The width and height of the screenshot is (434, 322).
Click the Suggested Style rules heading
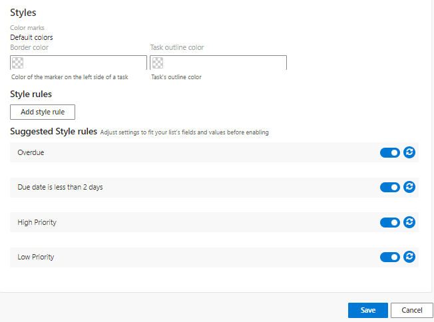[54, 131]
